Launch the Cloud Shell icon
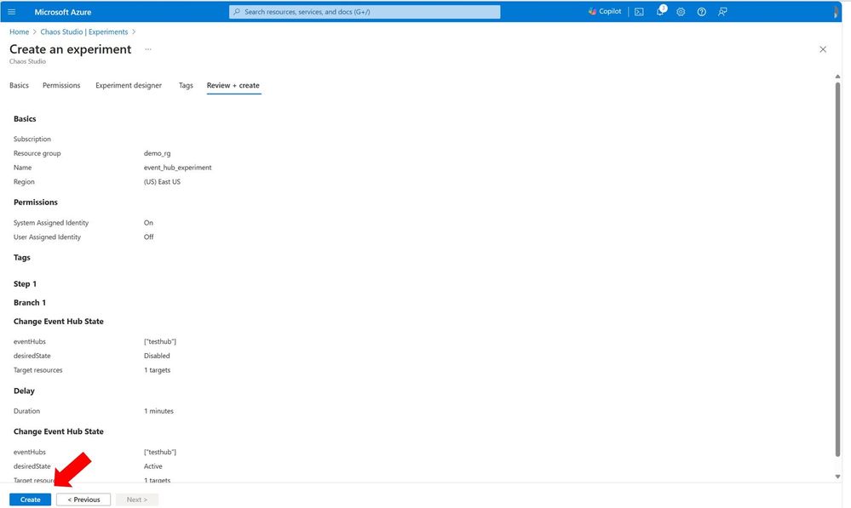Screen dimensions: 851x508 tap(640, 11)
